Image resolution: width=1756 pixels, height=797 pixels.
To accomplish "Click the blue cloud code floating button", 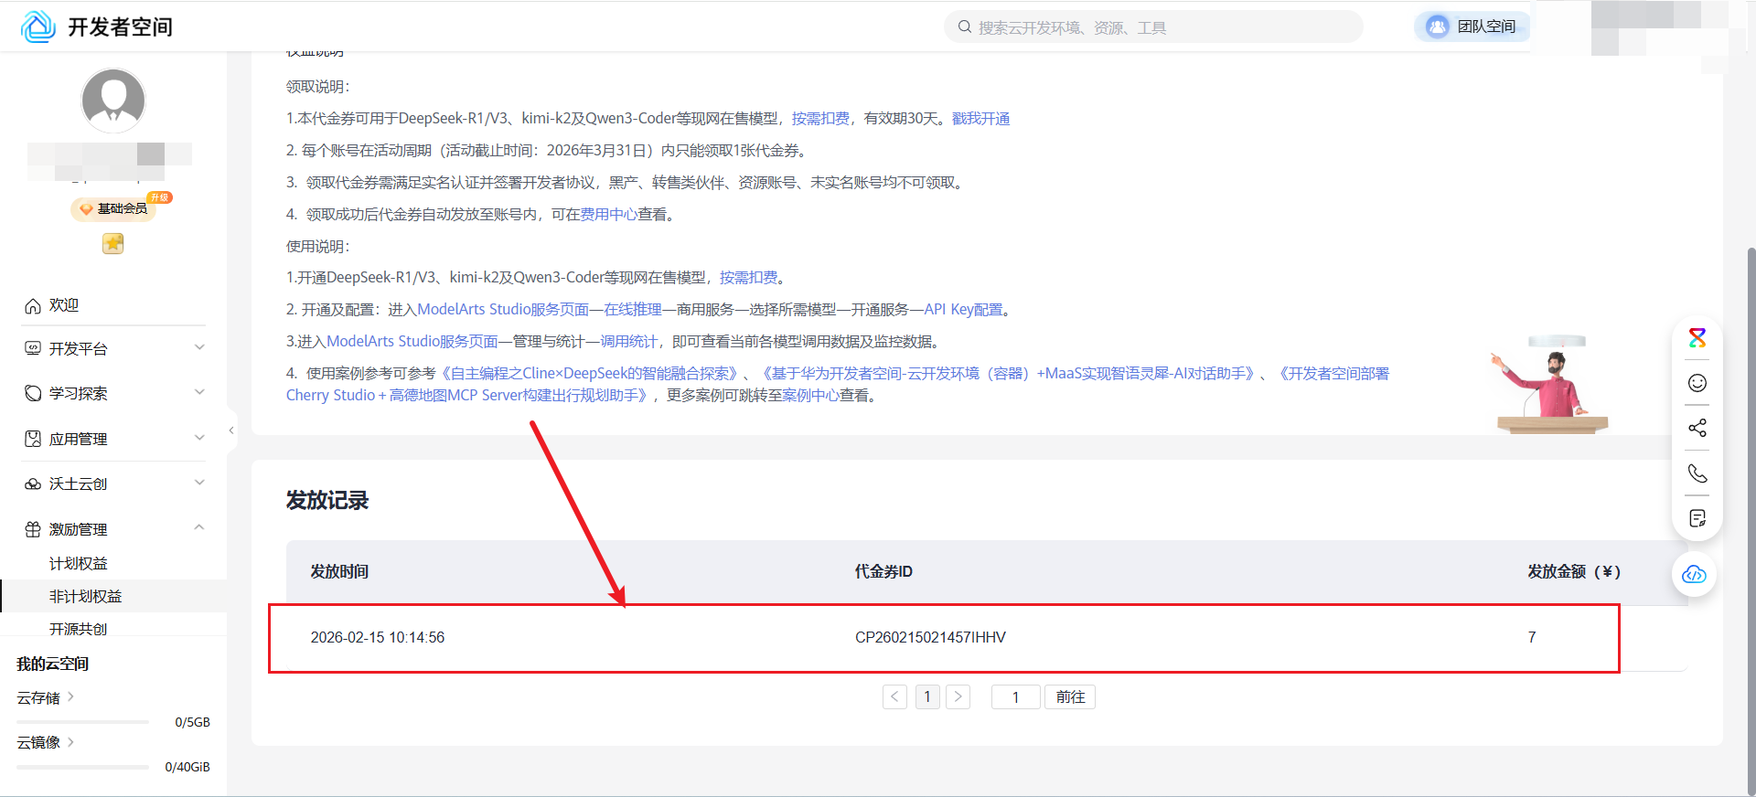I will 1695,574.
